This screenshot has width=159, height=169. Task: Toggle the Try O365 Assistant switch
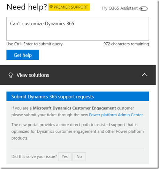143,8
